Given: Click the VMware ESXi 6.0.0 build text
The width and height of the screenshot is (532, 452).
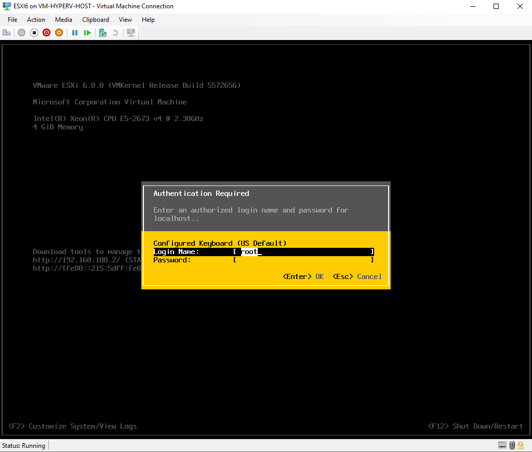Looking at the screenshot, I should pyautogui.click(x=137, y=86).
